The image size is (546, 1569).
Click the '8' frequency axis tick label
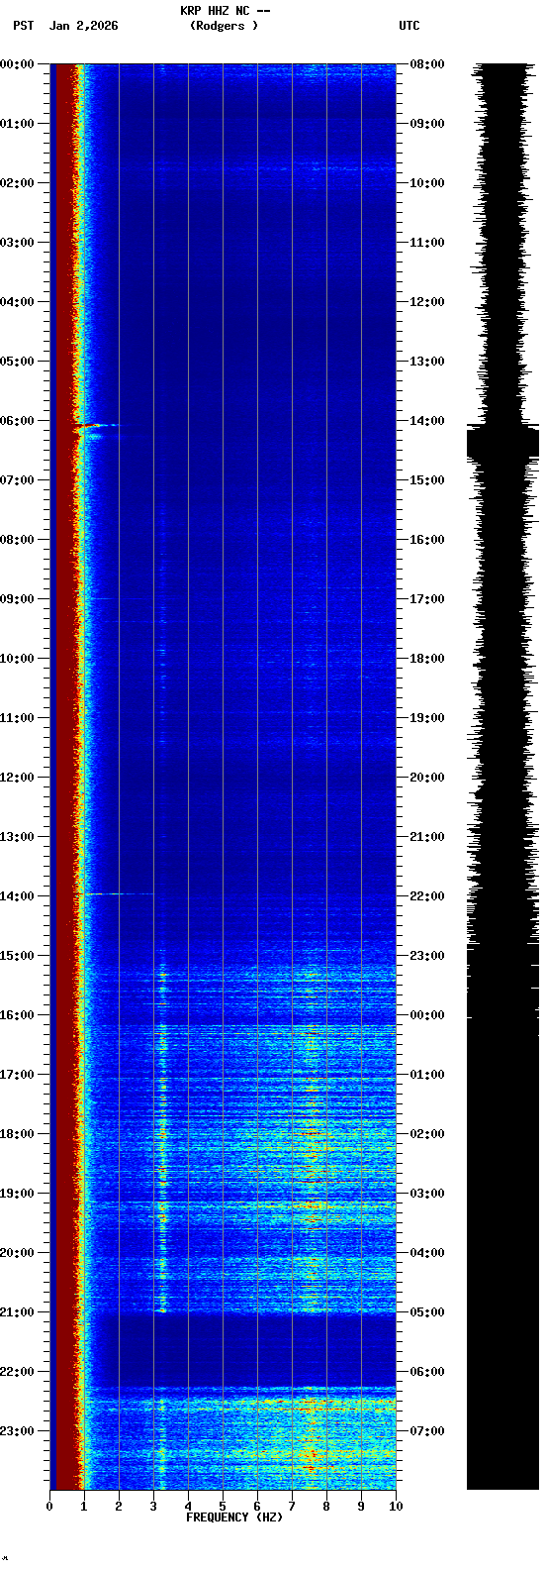click(x=326, y=1507)
